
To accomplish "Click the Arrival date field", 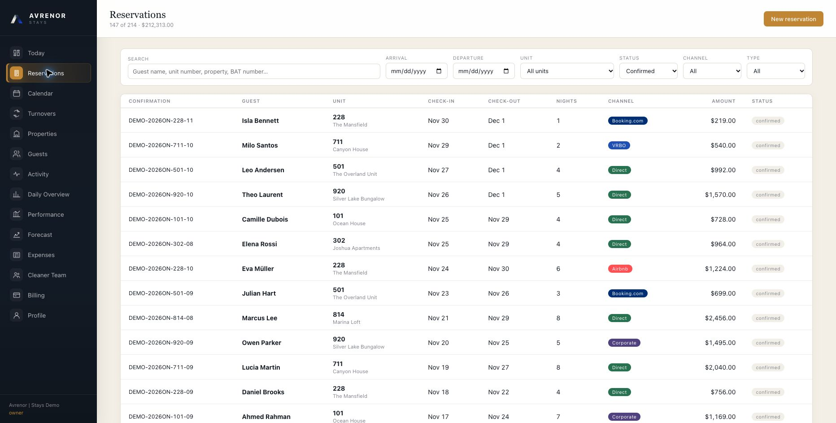I will point(416,71).
